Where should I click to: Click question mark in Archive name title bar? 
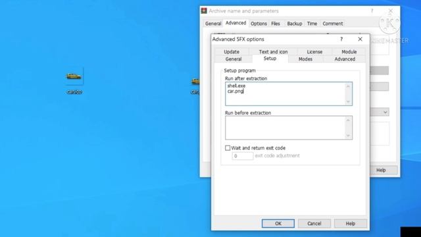click(x=372, y=11)
